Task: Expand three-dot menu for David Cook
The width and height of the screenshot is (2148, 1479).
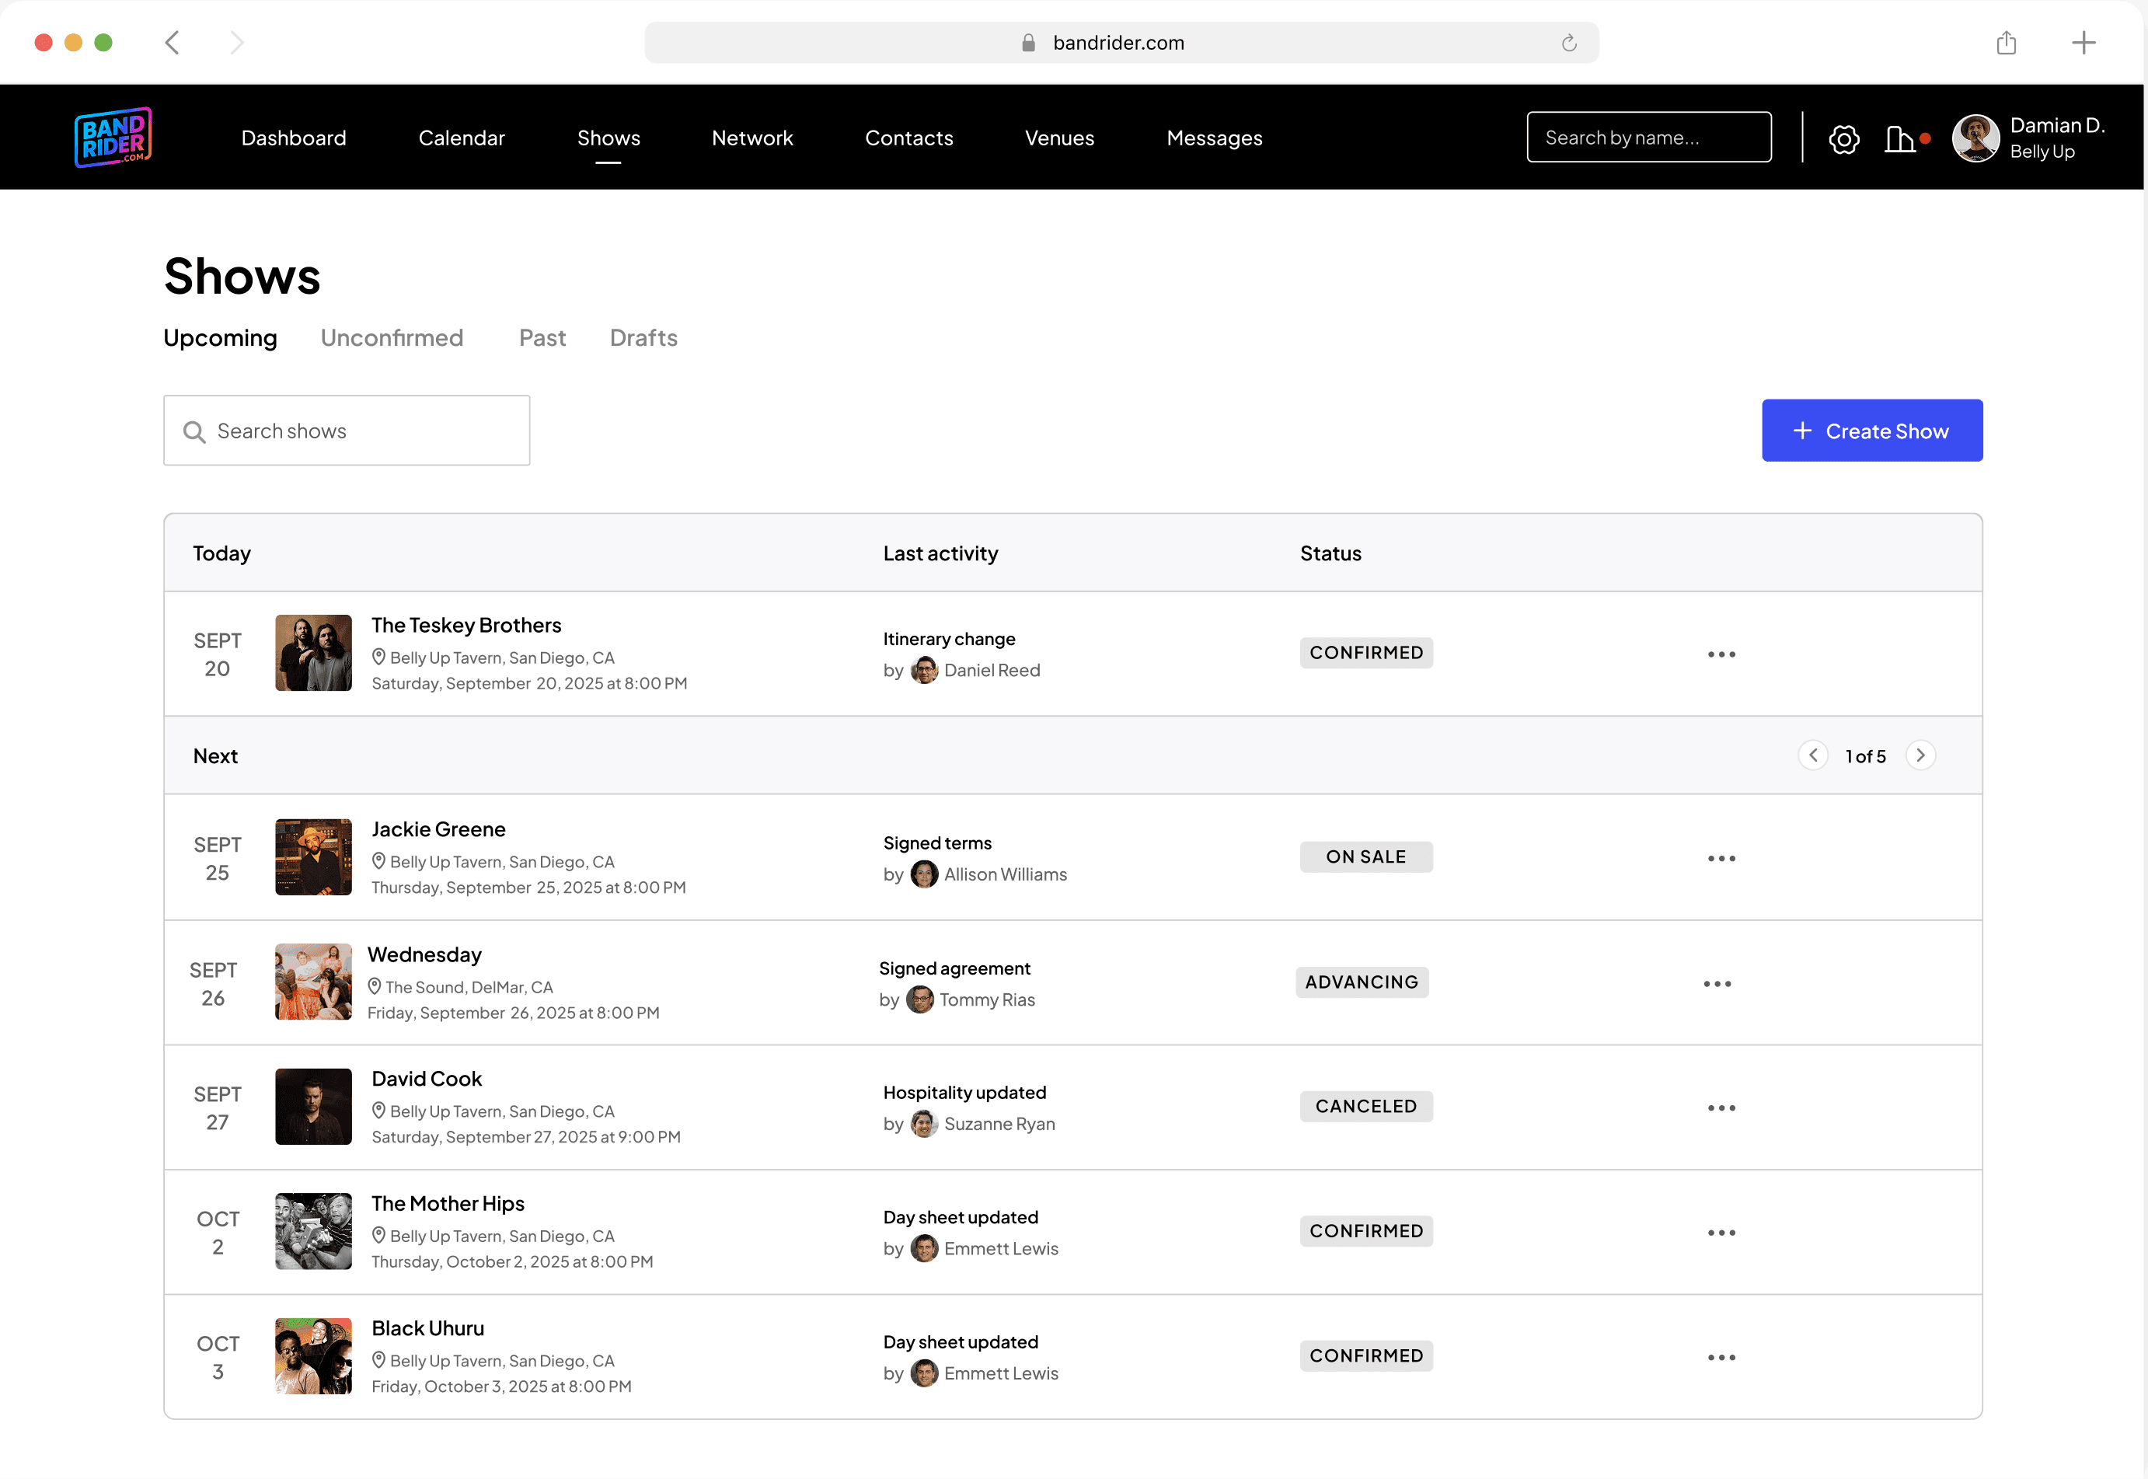Action: pyautogui.click(x=1721, y=1108)
